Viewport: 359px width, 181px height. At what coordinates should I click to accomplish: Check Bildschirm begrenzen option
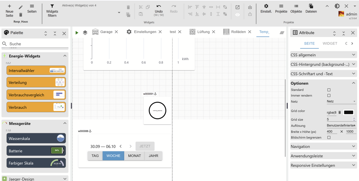coord(329,138)
